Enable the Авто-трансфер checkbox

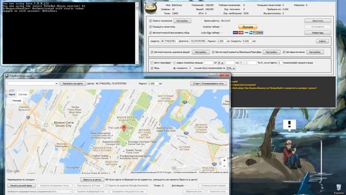[x=152, y=63]
